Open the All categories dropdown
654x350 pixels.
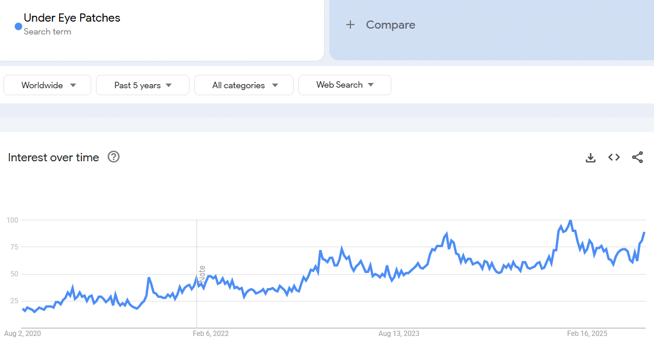click(x=244, y=85)
